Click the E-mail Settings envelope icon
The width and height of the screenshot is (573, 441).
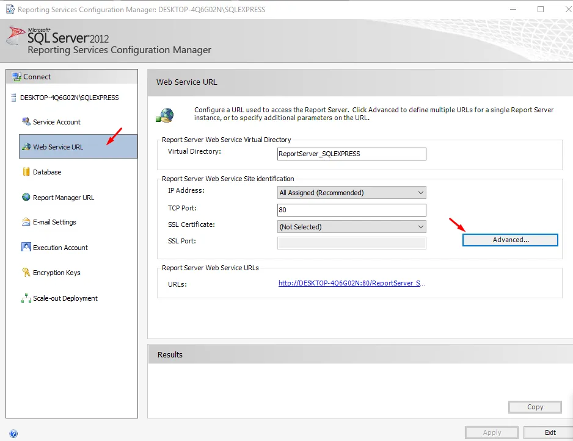pyautogui.click(x=26, y=222)
